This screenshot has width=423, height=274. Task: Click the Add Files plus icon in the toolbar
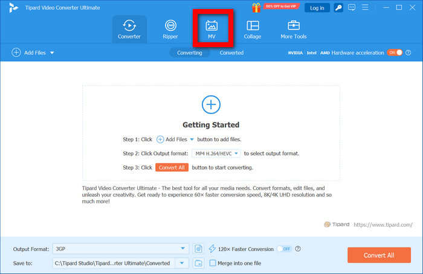16,53
